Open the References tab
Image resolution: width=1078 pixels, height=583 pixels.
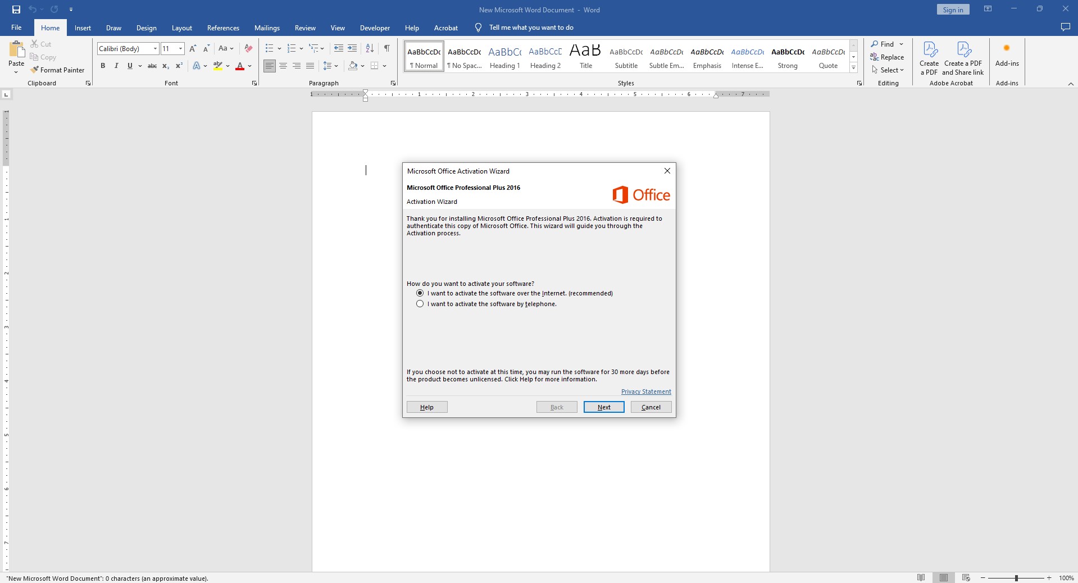coord(223,28)
